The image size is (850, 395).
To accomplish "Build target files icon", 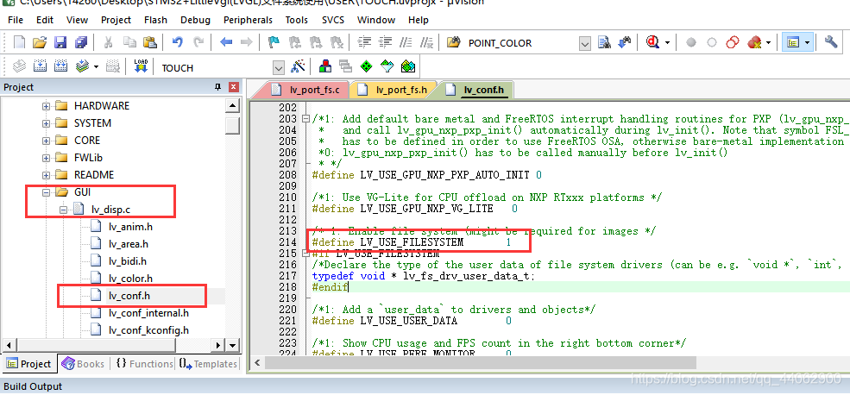I will (x=40, y=66).
